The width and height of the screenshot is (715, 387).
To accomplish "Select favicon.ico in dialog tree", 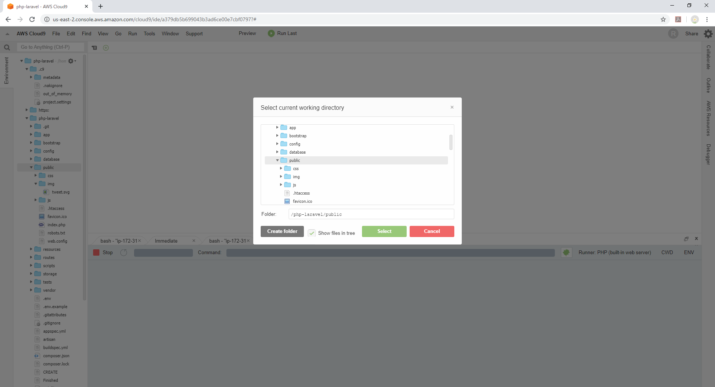I will click(302, 201).
